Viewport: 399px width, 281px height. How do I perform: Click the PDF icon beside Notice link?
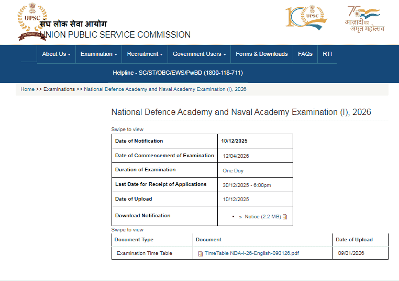[285, 217]
